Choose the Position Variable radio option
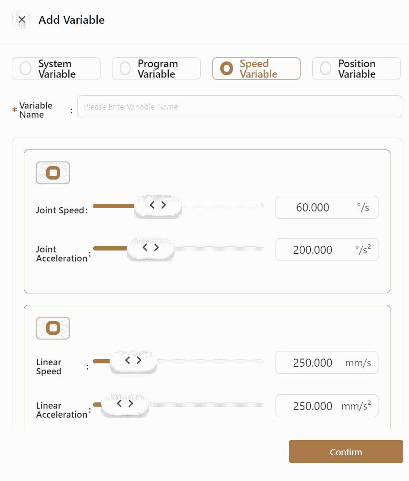 (326, 69)
